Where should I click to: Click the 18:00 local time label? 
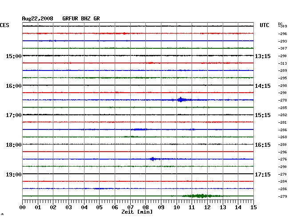click(x=14, y=145)
